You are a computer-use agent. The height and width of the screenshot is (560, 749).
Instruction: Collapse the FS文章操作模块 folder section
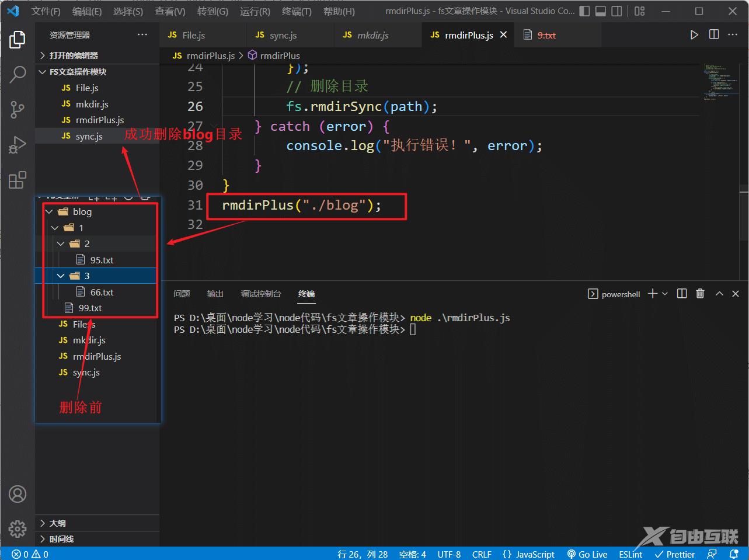point(97,72)
